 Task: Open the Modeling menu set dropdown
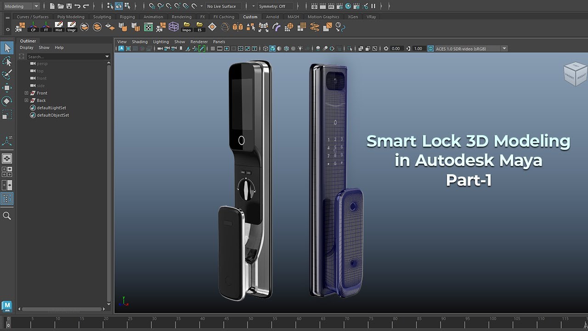21,6
